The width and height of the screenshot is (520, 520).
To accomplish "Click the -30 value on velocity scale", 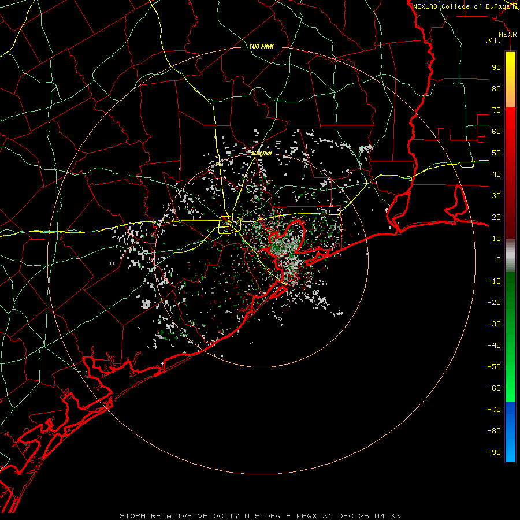I will tap(494, 324).
